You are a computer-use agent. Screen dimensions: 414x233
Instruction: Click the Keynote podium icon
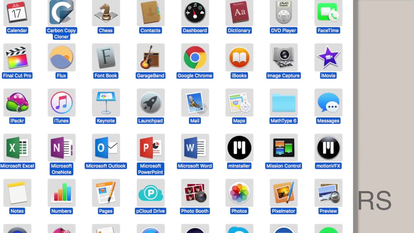tap(106, 102)
